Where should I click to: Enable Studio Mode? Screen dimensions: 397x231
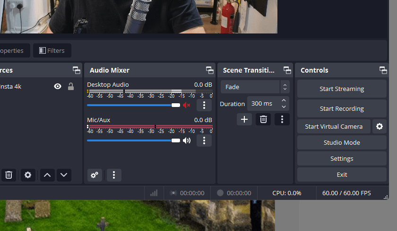pos(342,143)
